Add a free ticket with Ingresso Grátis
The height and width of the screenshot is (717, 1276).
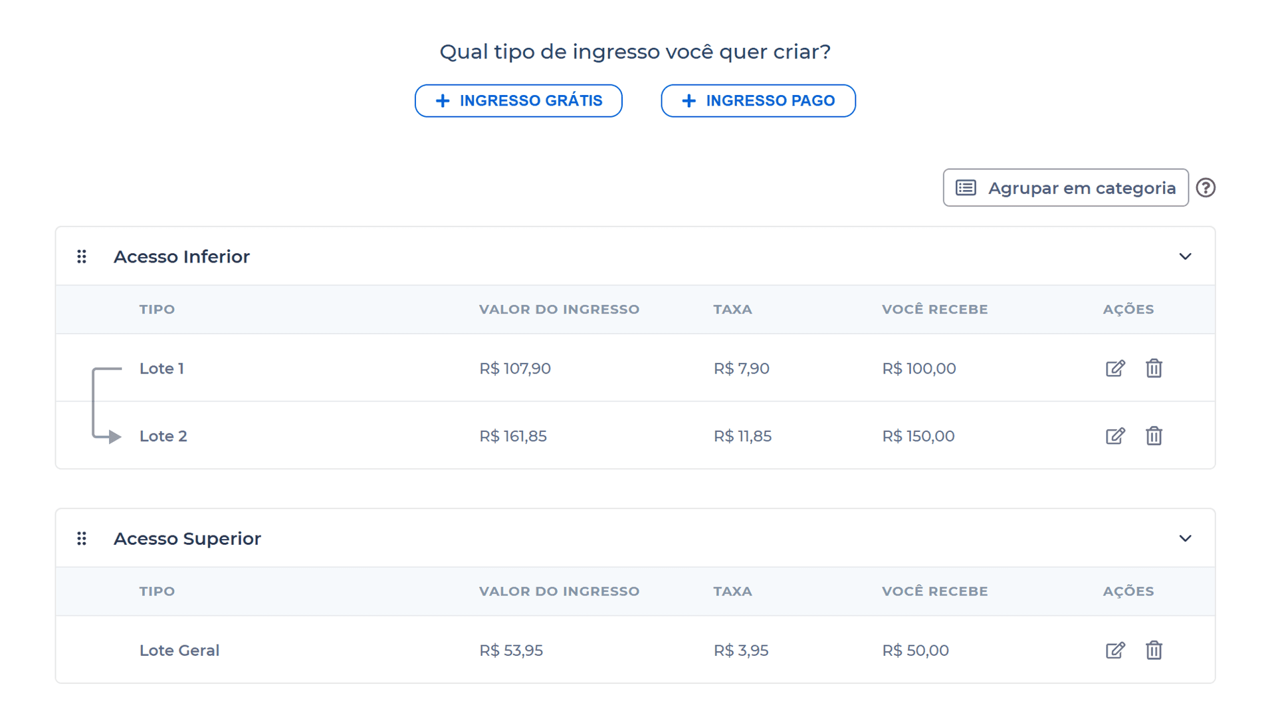(518, 101)
